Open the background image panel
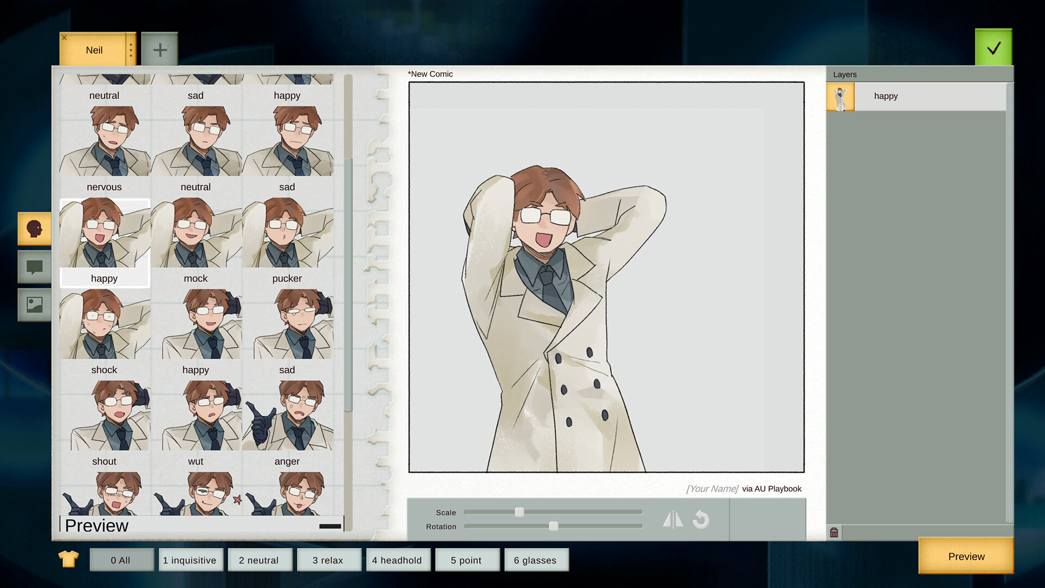Image resolution: width=1045 pixels, height=588 pixels. pos(34,305)
